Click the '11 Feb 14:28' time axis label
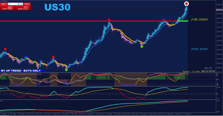 [x=108, y=114]
